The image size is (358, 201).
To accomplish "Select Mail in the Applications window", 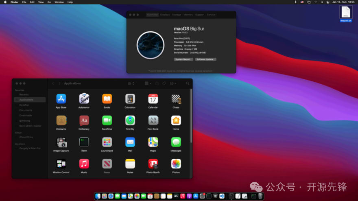I will pos(130,142).
